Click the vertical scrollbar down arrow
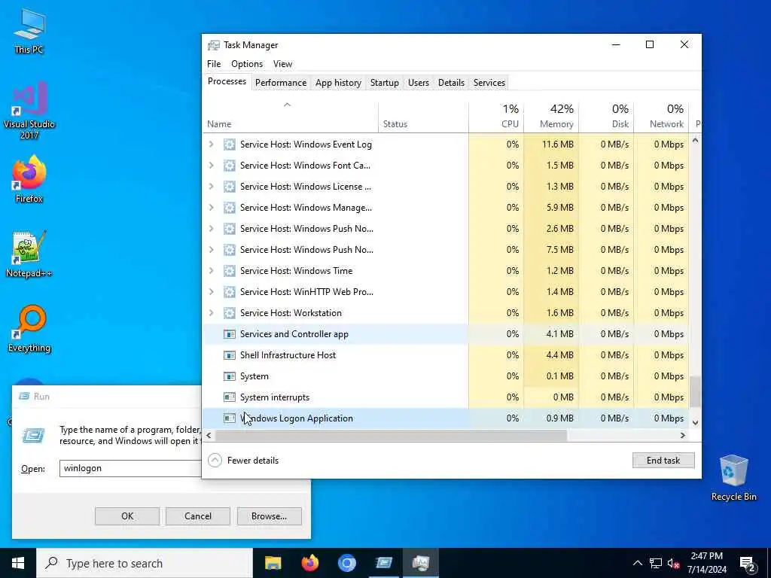 695,423
